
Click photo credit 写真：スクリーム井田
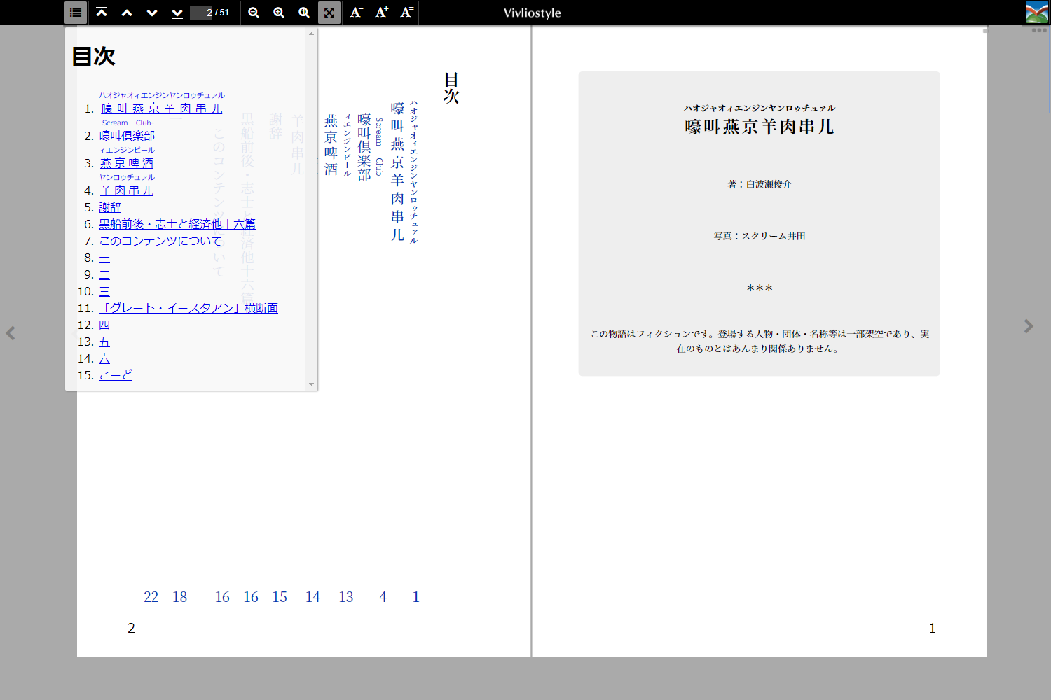[x=760, y=236]
